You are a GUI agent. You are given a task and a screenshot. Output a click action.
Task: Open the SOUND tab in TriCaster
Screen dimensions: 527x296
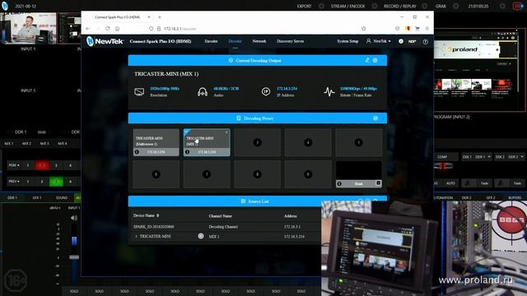tap(62, 197)
